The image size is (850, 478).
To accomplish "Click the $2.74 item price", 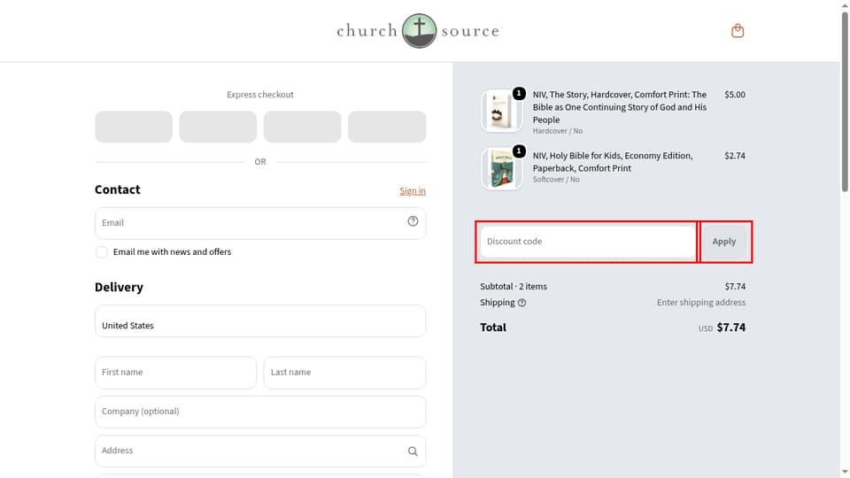I will pyautogui.click(x=735, y=156).
